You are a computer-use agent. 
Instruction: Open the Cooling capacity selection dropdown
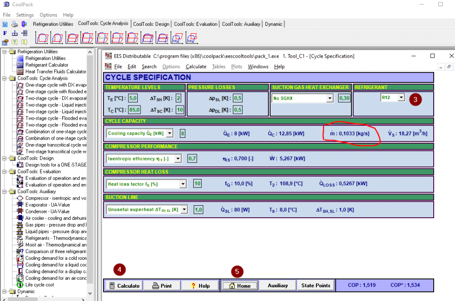[x=171, y=133]
